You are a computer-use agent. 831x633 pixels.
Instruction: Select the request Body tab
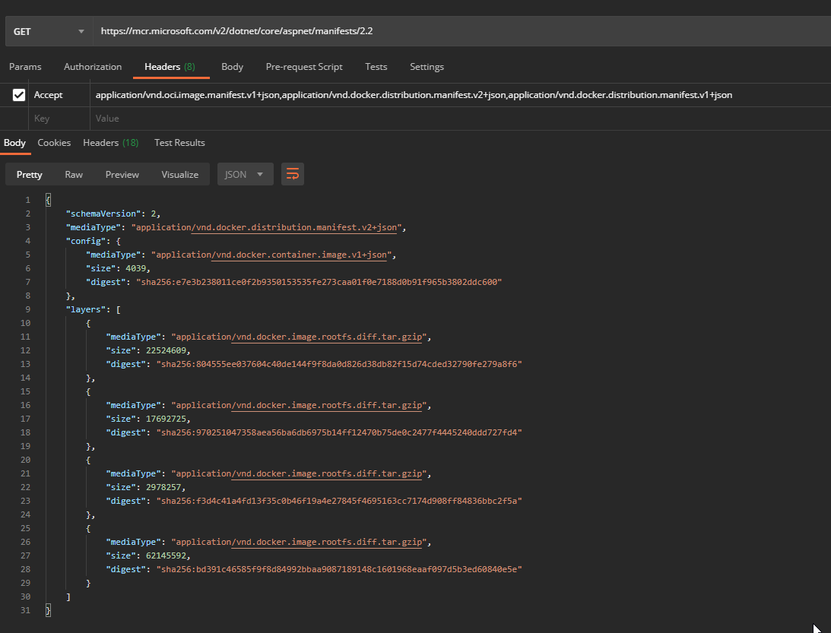click(232, 67)
